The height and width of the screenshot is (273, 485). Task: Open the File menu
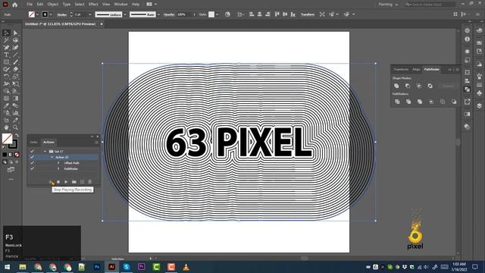[x=30, y=5]
